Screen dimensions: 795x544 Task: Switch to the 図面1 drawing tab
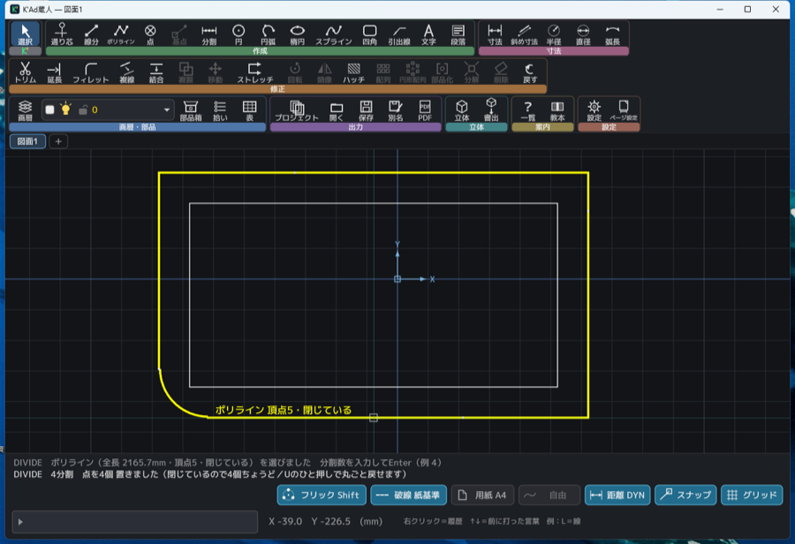pos(27,141)
